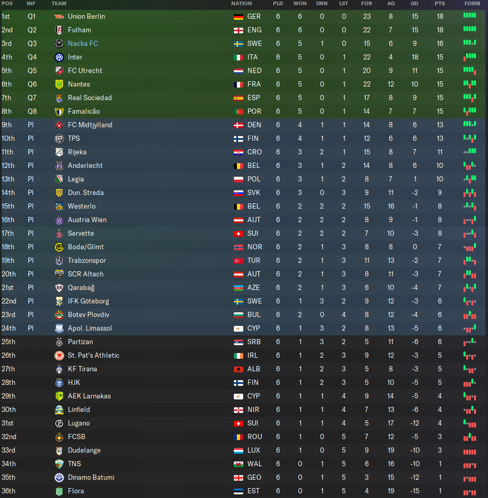Click the Welsh flag in the TNS row
This screenshot has width=488, height=498.
(238, 464)
